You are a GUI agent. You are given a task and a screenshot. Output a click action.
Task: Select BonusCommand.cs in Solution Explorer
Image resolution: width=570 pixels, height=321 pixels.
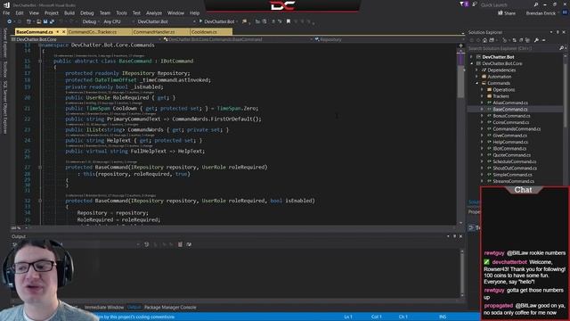click(x=511, y=116)
